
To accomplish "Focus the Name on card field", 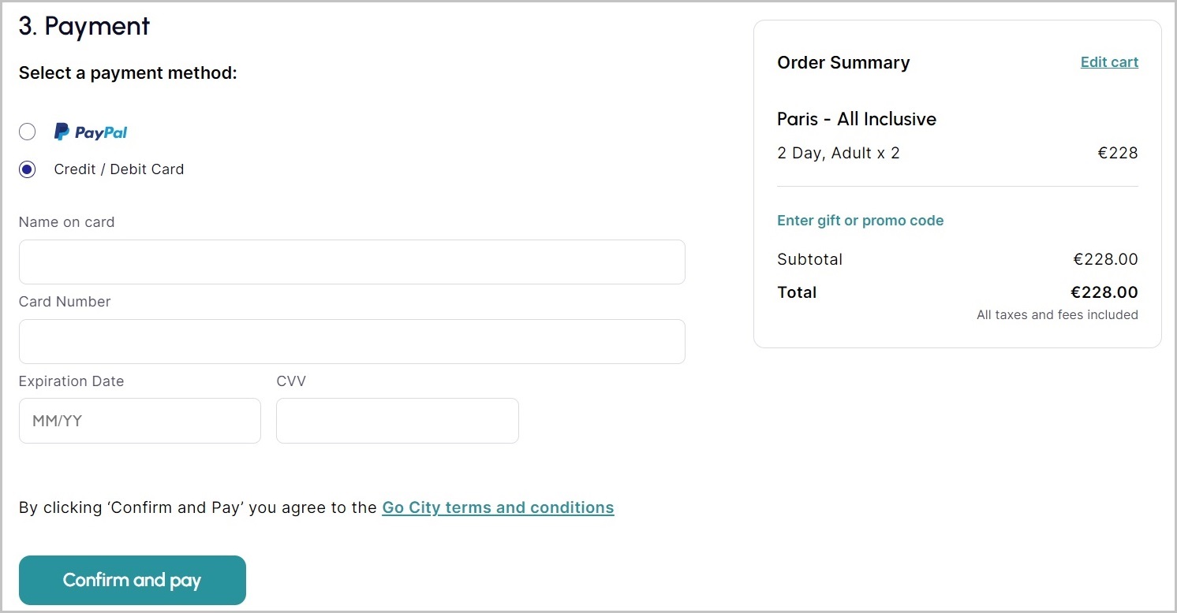I will 352,262.
